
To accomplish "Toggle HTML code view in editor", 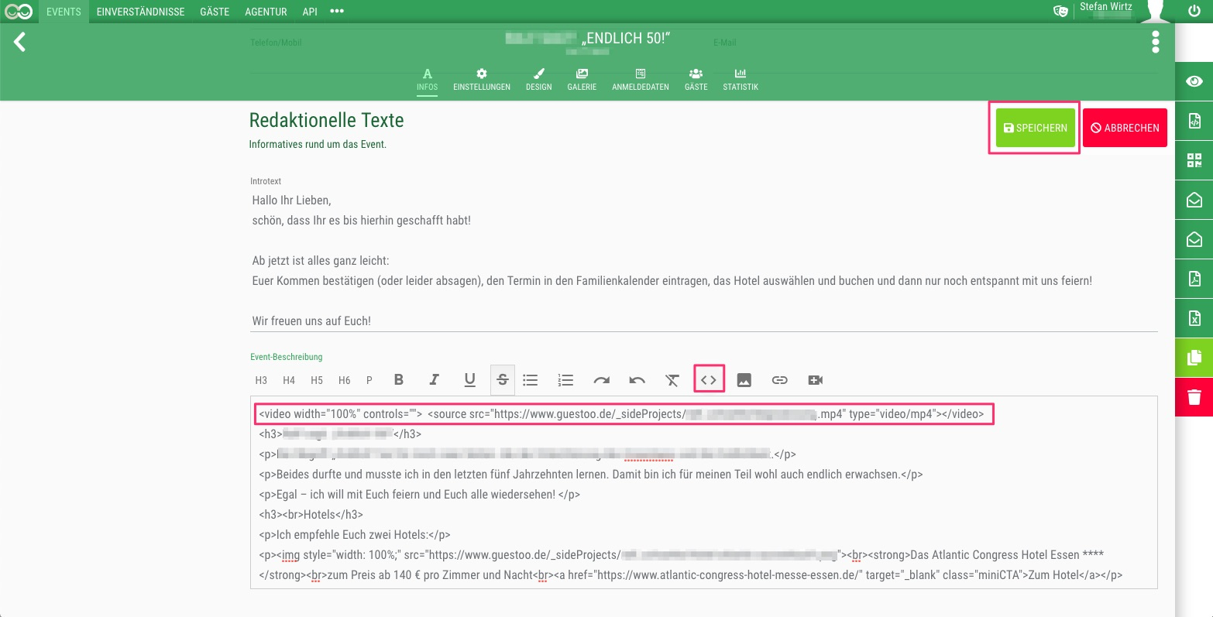I will [709, 380].
